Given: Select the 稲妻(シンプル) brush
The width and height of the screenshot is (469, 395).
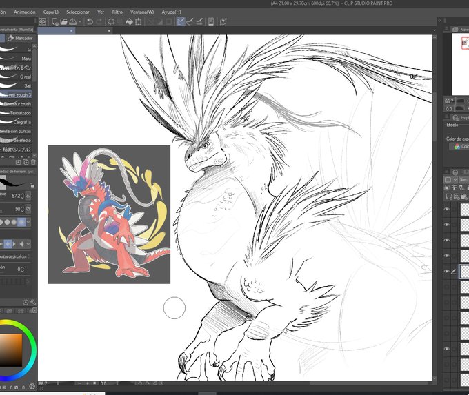Looking at the screenshot, I should 16,149.
